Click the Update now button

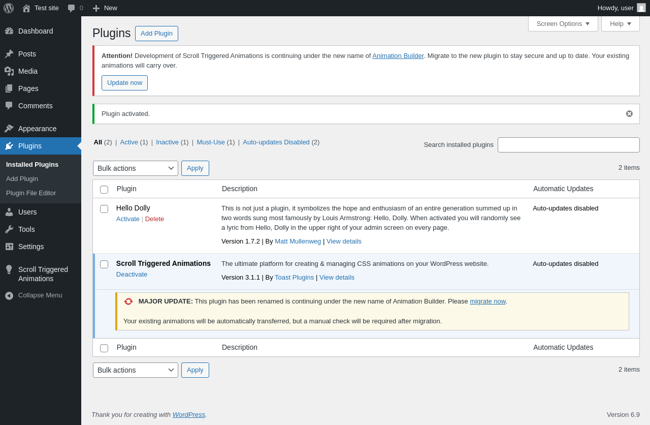[124, 83]
